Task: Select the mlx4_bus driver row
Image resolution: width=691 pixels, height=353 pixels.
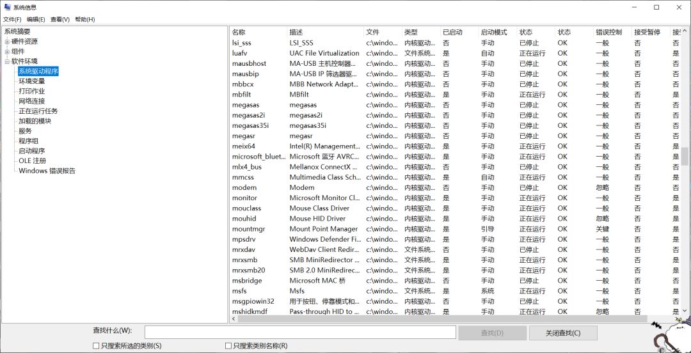Action: pyautogui.click(x=456, y=167)
